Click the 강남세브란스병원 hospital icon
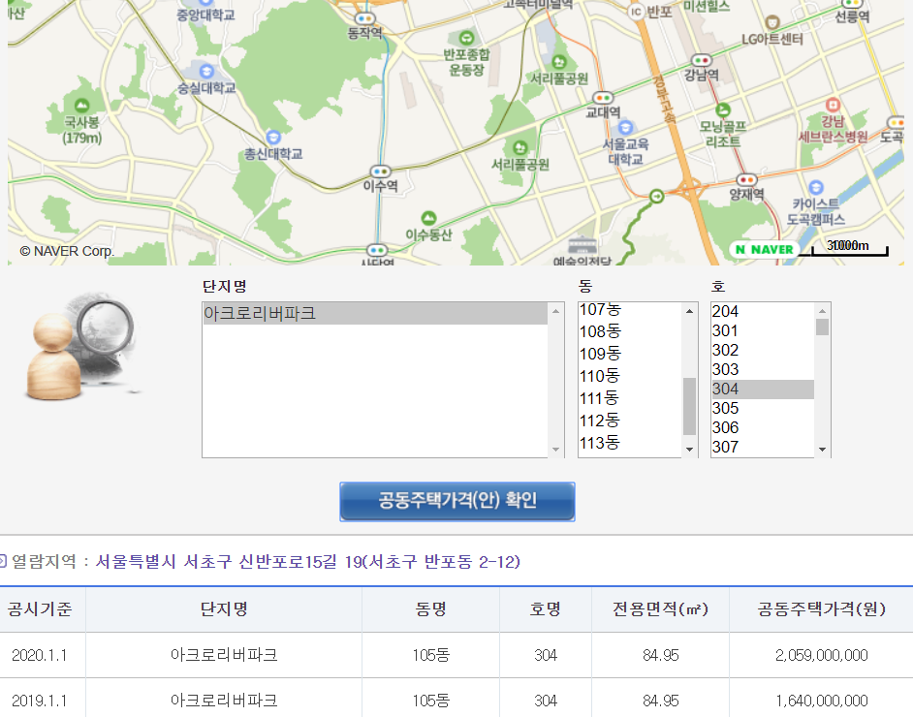The image size is (913, 717). click(x=833, y=105)
